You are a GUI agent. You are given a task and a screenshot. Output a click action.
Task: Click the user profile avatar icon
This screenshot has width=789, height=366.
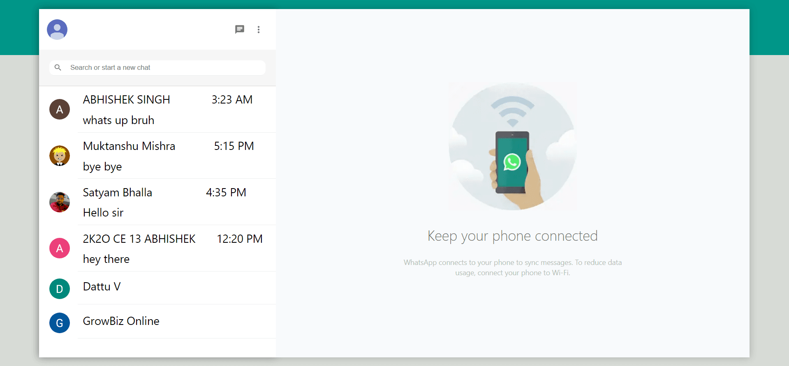[x=57, y=30]
